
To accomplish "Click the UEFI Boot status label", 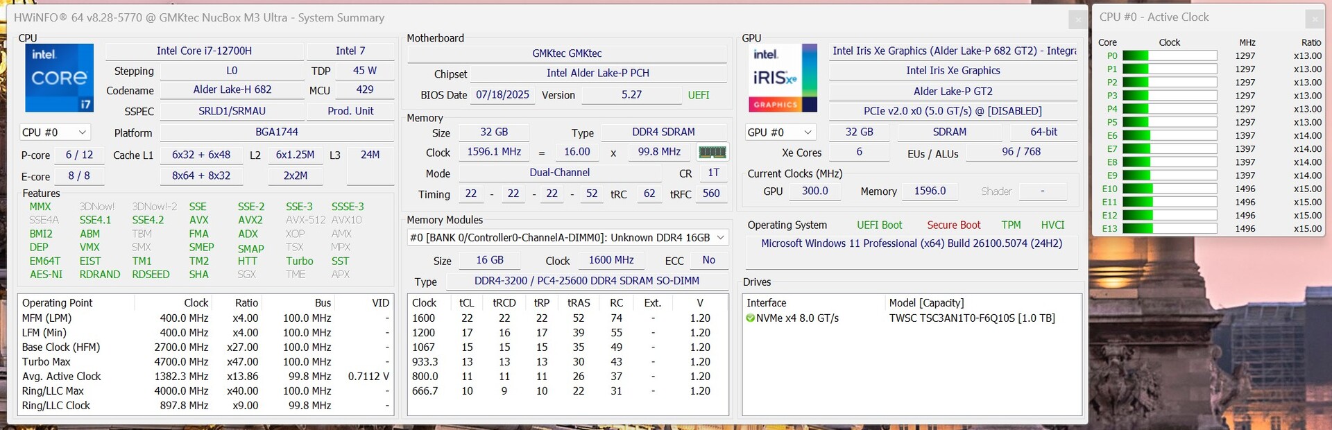I will coord(879,225).
